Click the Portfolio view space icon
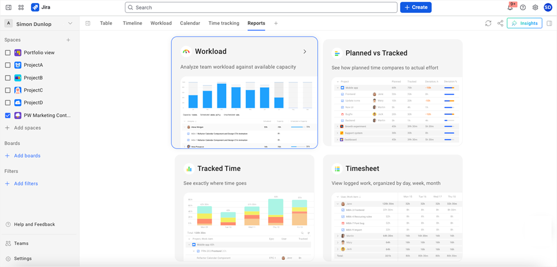Viewport: 557px width, 267px height. coord(18,53)
